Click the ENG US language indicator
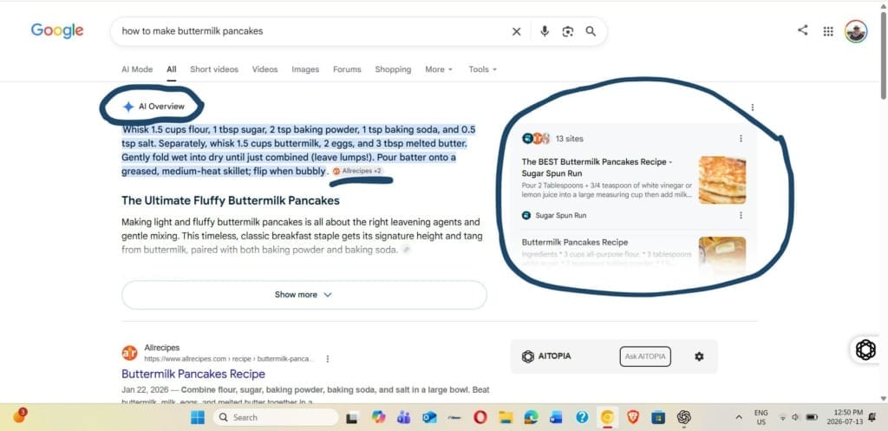The height and width of the screenshot is (431, 888). coord(761,417)
